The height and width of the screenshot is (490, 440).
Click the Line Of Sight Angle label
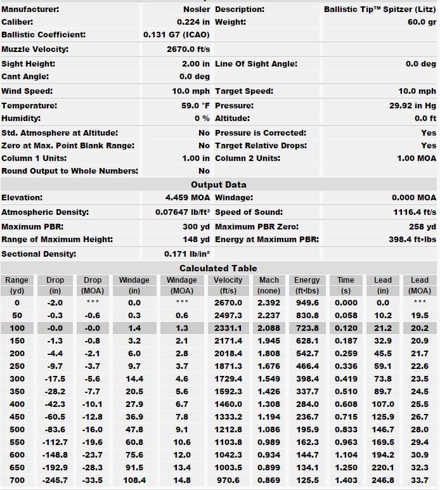[256, 64]
